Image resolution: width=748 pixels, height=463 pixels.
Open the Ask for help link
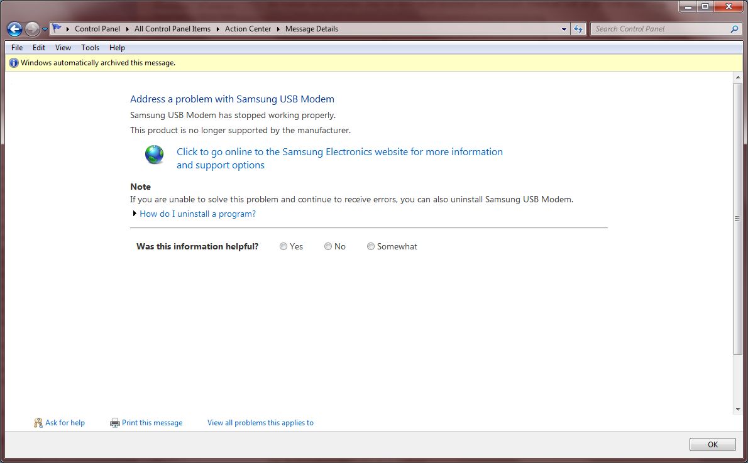65,422
